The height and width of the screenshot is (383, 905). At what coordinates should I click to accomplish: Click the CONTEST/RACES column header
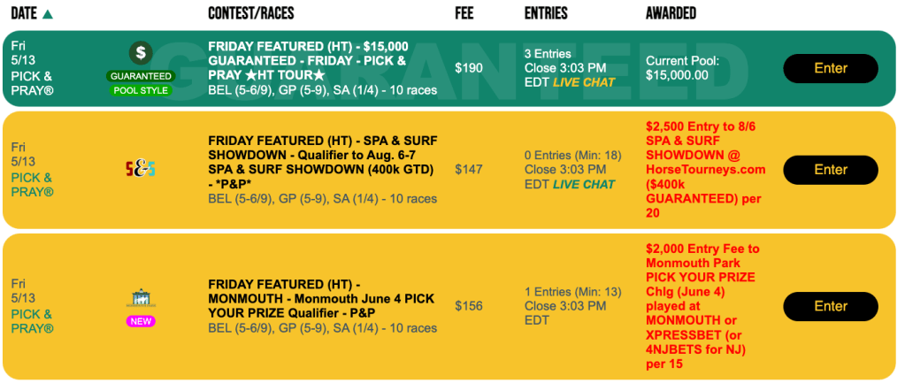pyautogui.click(x=250, y=13)
